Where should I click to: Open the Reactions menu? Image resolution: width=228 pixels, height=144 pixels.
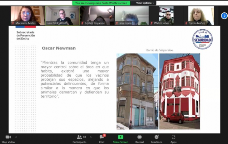(x=156, y=137)
